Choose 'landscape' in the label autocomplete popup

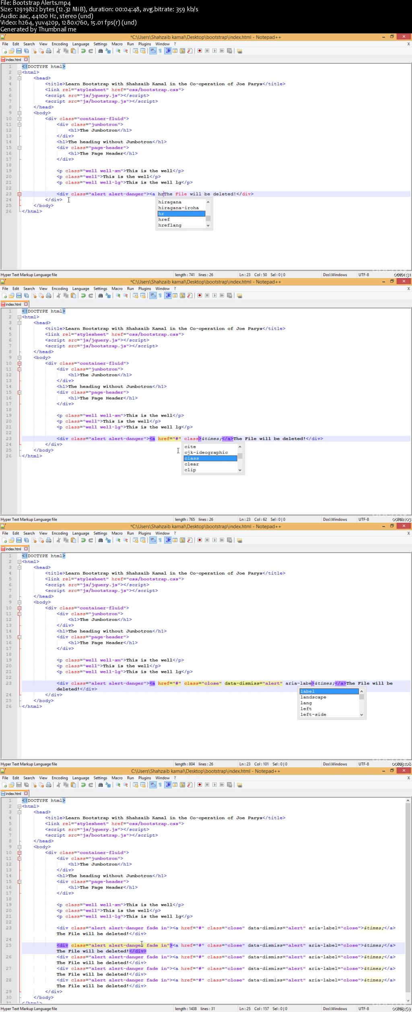(329, 697)
